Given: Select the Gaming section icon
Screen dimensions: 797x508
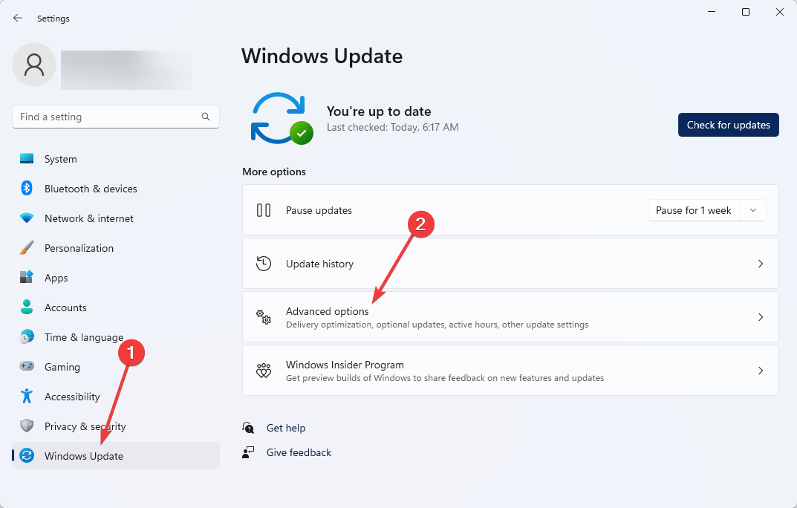Looking at the screenshot, I should point(26,367).
